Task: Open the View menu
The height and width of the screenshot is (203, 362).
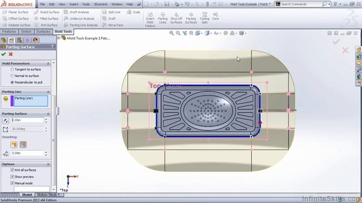Action: (x=62, y=4)
